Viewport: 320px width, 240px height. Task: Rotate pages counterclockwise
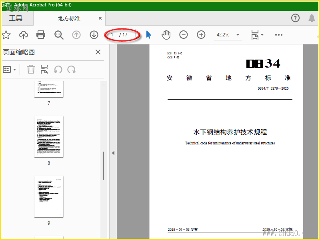tap(58, 70)
